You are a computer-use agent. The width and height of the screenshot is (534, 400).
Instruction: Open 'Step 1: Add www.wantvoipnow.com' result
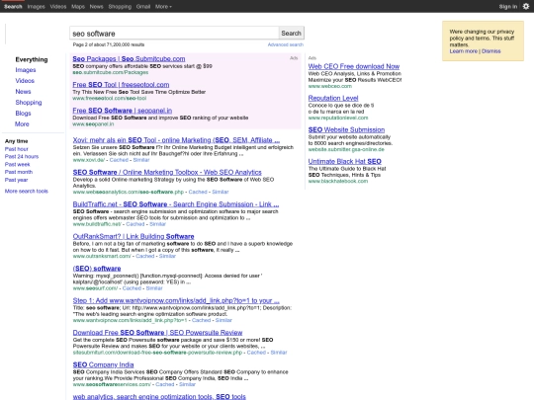point(176,300)
